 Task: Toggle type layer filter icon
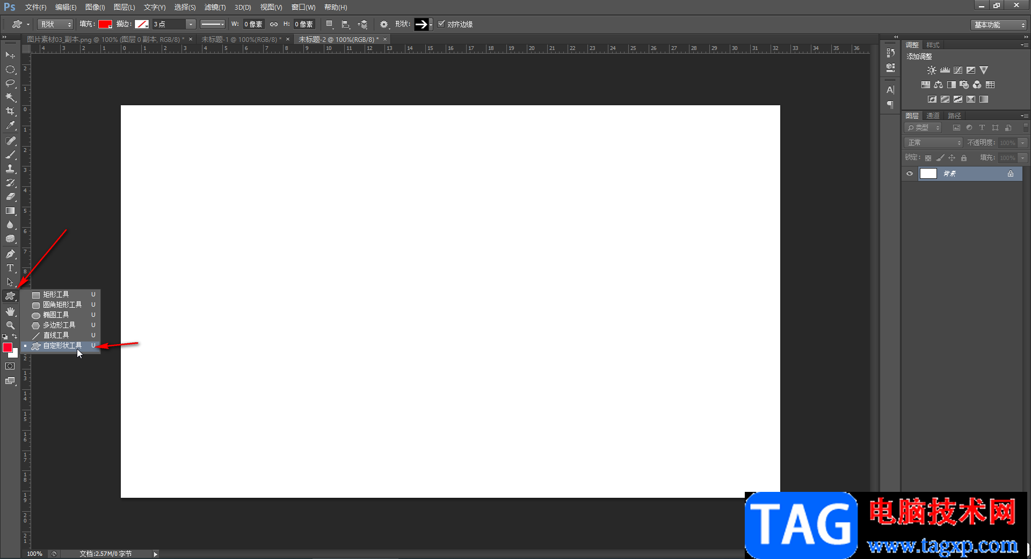coord(982,128)
